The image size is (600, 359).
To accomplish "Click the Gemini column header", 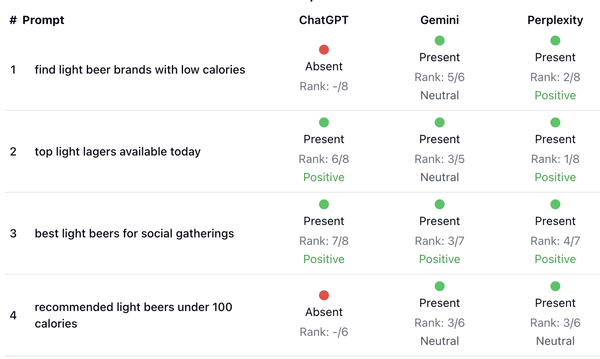I will click(440, 20).
